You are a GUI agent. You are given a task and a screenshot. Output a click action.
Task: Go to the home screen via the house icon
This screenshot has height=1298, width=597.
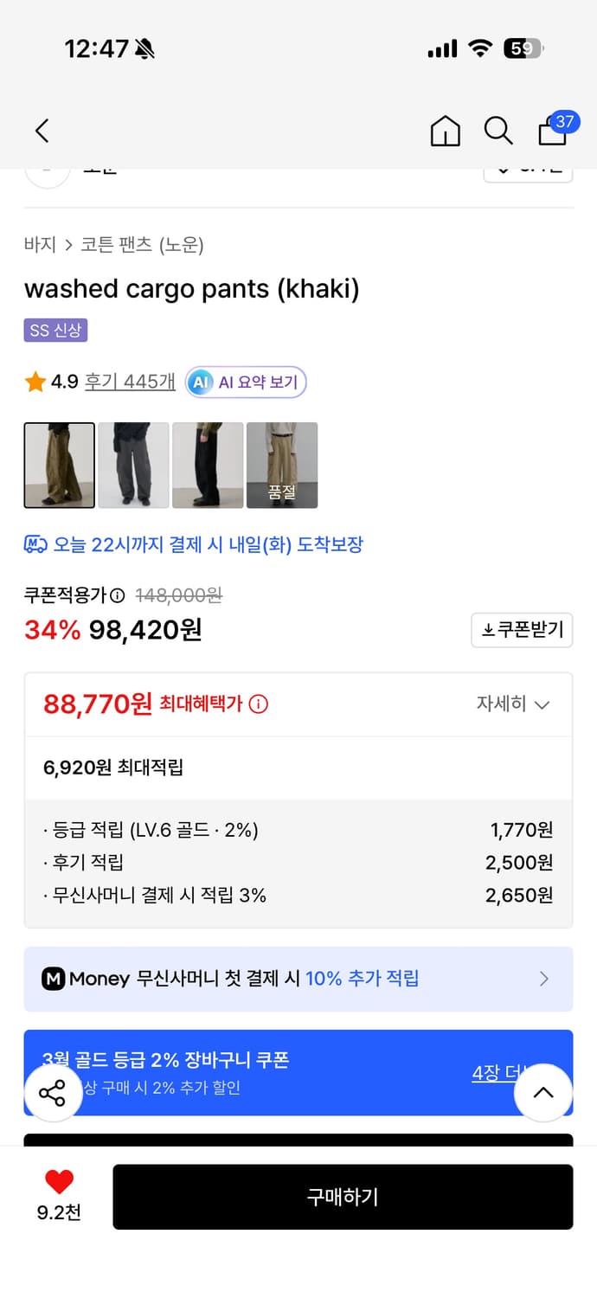pos(445,131)
